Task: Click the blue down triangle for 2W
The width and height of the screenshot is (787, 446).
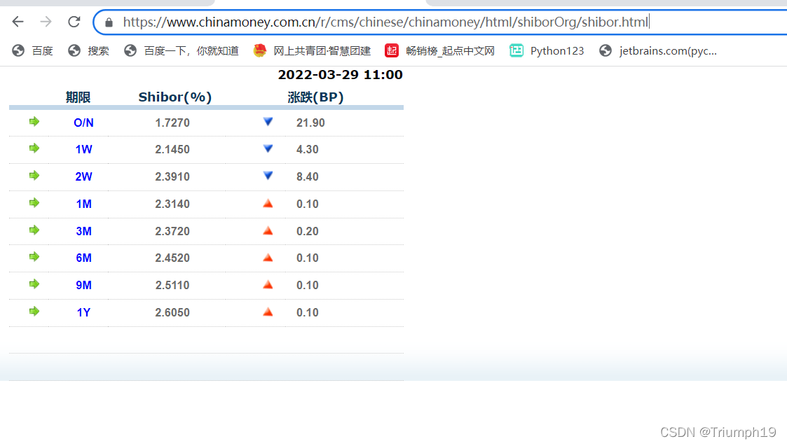Action: [x=268, y=176]
